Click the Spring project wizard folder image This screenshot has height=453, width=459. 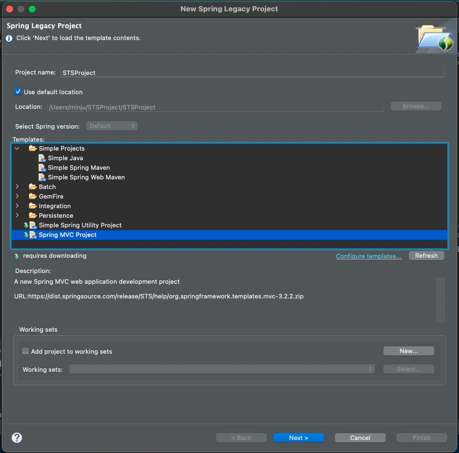[435, 39]
